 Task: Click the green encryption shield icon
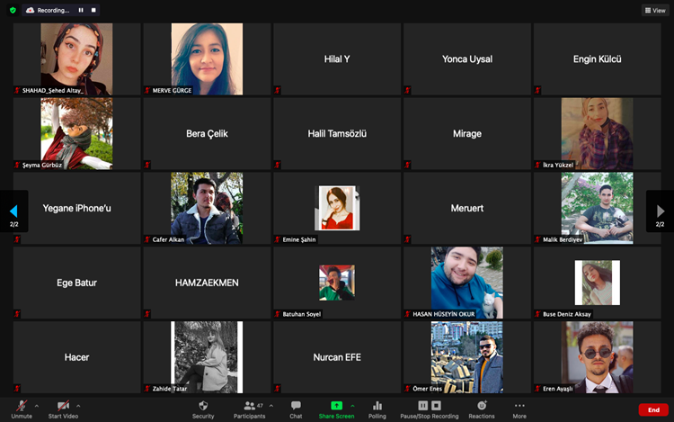click(13, 10)
